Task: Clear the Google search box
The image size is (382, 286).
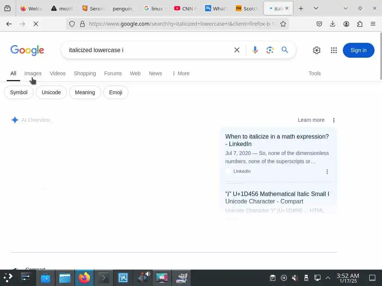Action: coord(237,50)
